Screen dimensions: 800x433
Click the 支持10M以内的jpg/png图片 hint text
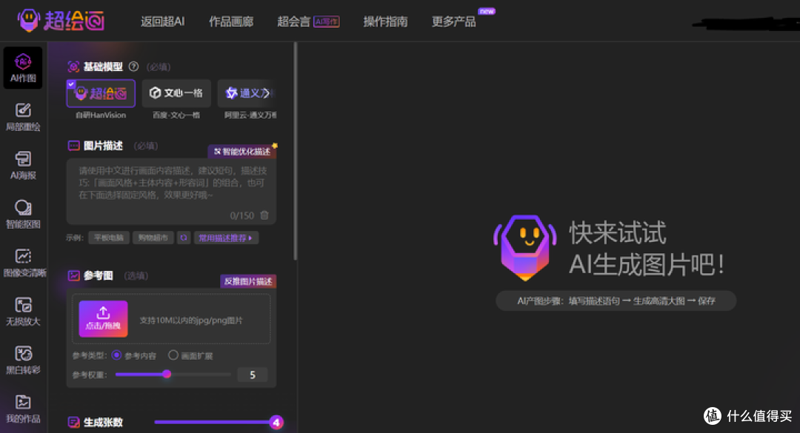point(191,320)
